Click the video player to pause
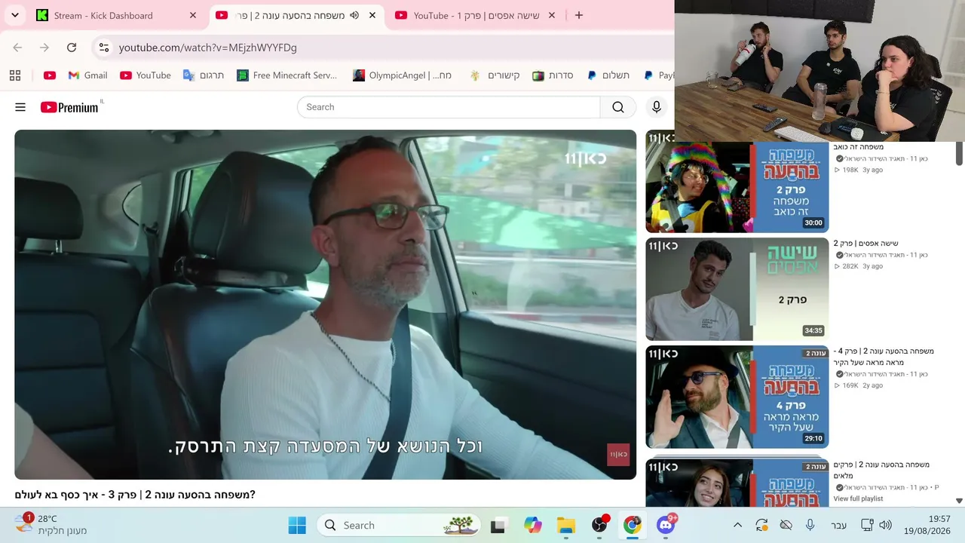The width and height of the screenshot is (965, 543). (326, 305)
